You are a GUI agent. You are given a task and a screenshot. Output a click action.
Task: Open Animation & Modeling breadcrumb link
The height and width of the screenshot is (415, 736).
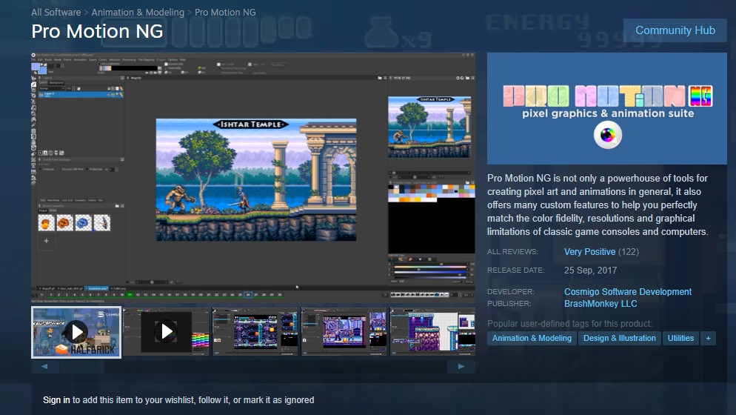click(138, 13)
